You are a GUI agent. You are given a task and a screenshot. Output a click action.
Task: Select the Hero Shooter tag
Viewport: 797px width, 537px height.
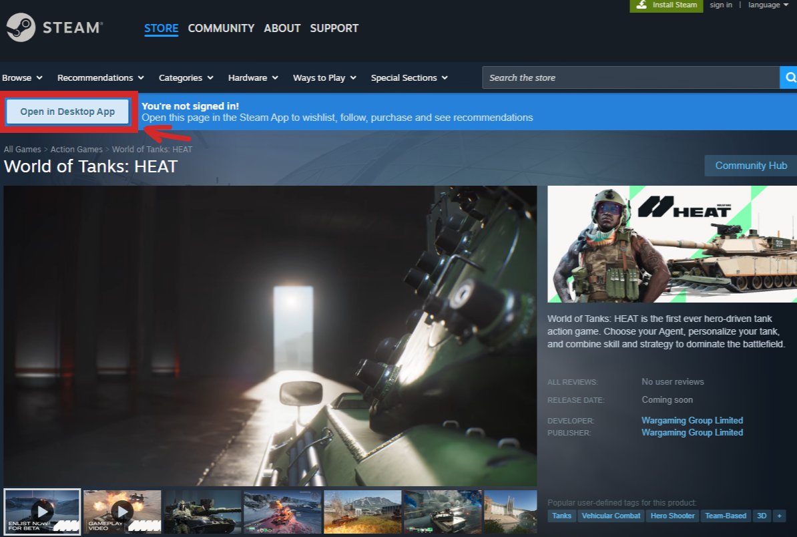tap(672, 516)
